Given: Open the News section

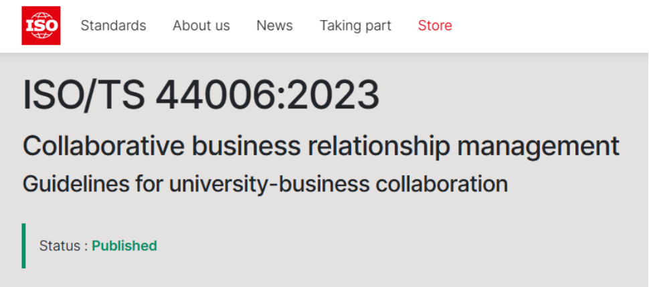Looking at the screenshot, I should coord(274,25).
